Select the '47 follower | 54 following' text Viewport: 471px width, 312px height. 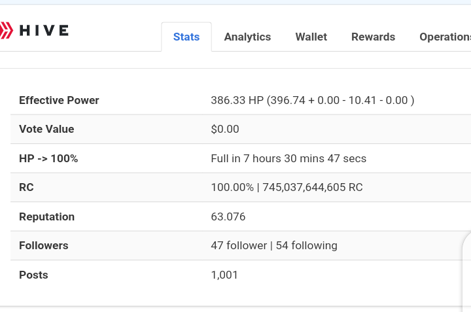coord(274,245)
